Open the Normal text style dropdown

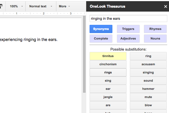[41, 6]
